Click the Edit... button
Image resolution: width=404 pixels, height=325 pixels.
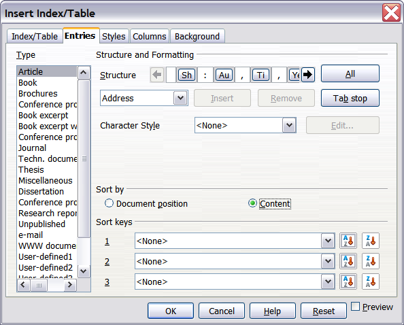343,125
